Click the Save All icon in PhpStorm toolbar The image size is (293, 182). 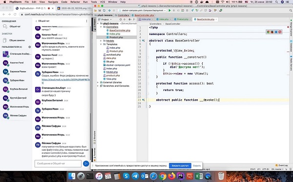coord(100,11)
